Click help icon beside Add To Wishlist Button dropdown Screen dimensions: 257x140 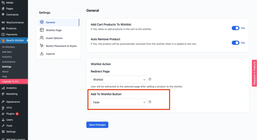(150, 102)
